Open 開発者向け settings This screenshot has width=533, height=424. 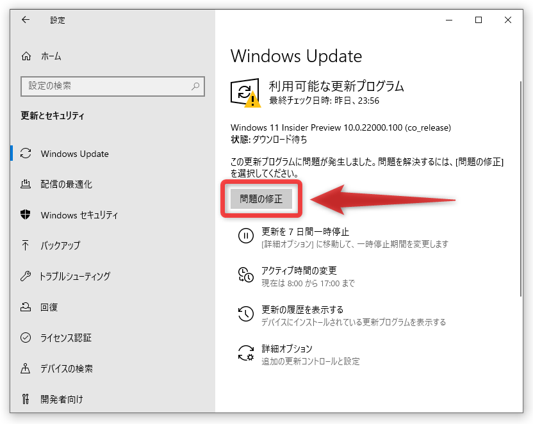pyautogui.click(x=113, y=399)
